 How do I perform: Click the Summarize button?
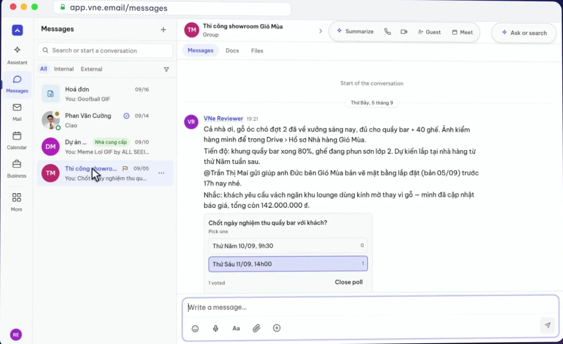click(355, 32)
